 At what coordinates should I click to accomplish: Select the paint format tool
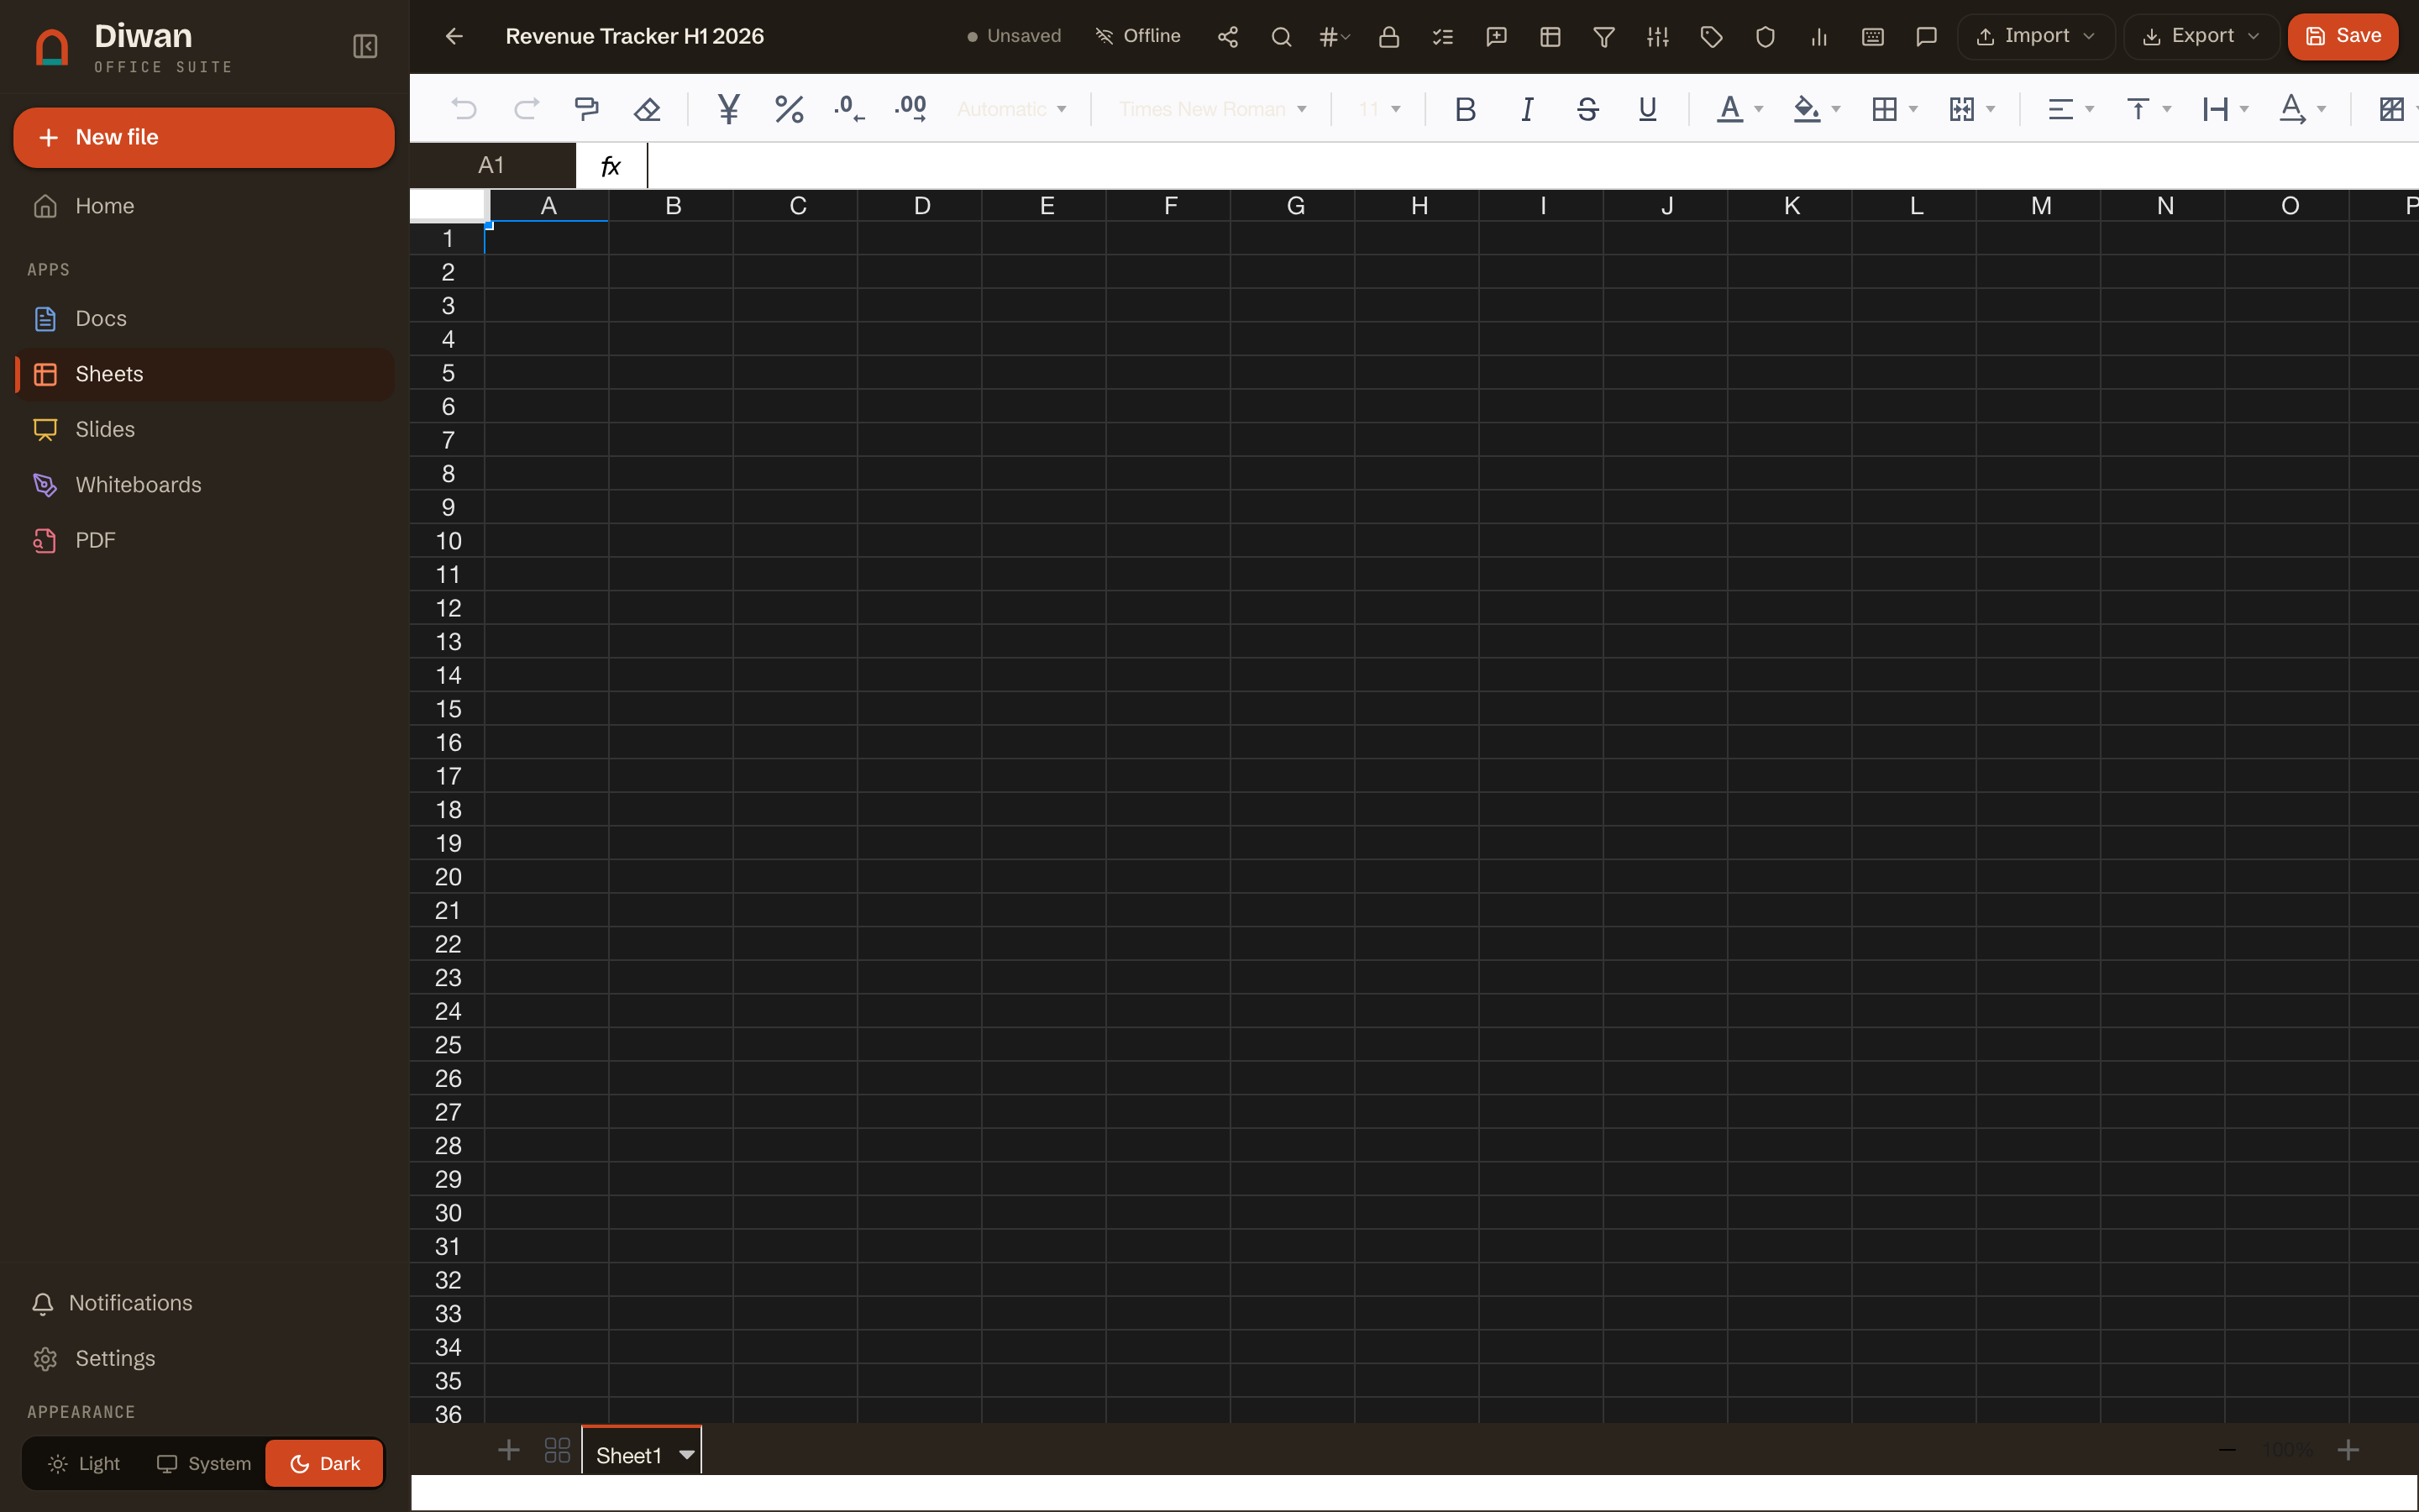587,109
